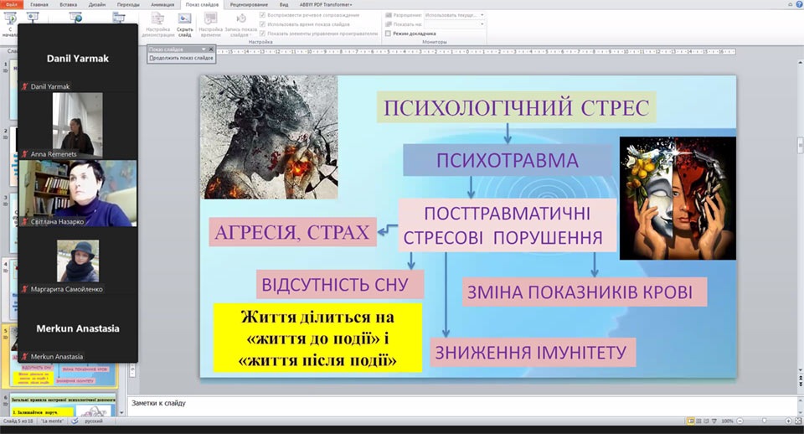This screenshot has height=434, width=804.
Task: Click Світлана Назарко video tile
Action: click(x=77, y=194)
